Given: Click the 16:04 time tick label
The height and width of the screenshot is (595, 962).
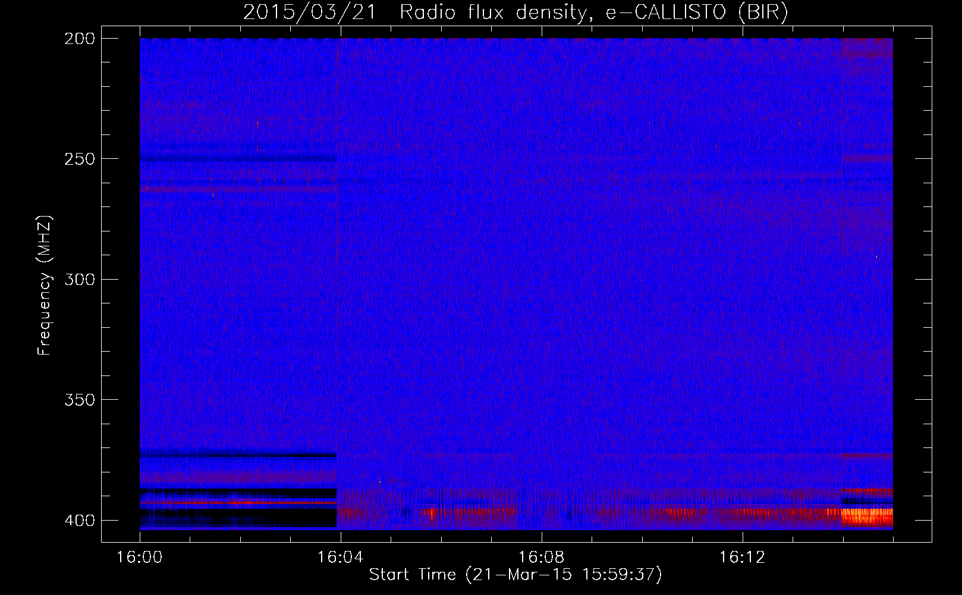Looking at the screenshot, I should tap(340, 558).
